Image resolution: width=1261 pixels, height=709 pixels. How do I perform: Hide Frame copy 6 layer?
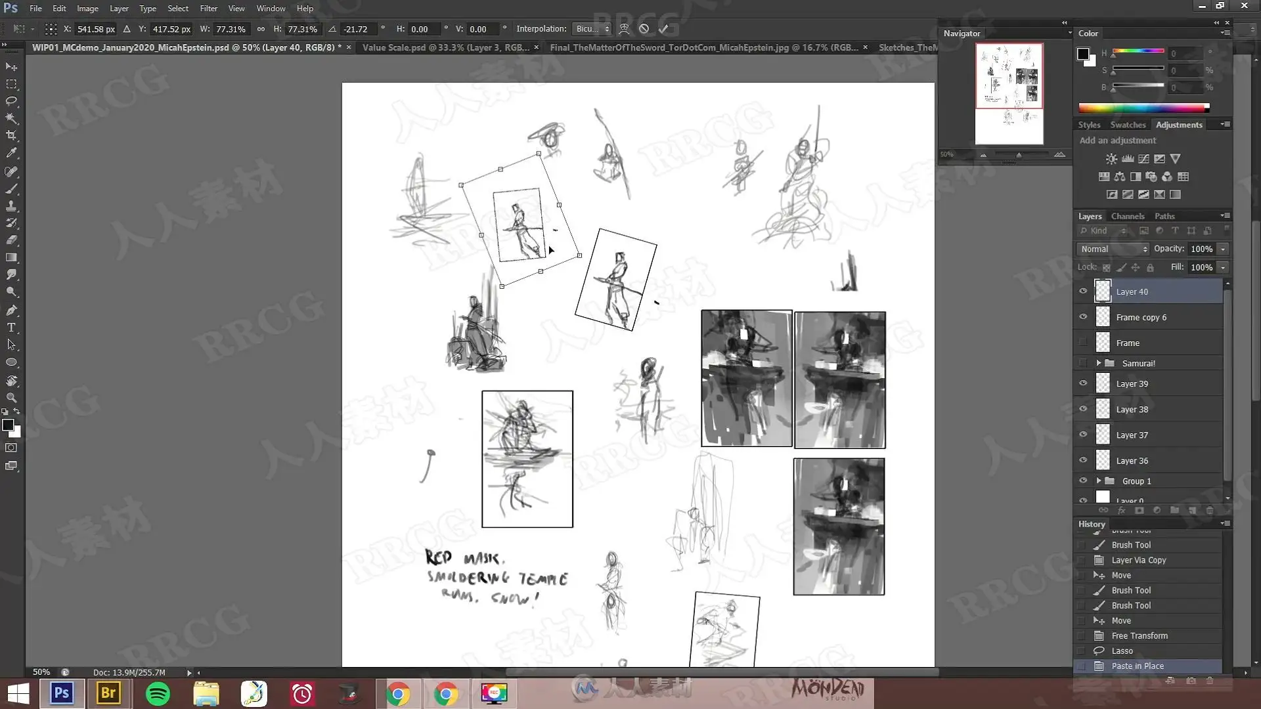[1083, 317]
